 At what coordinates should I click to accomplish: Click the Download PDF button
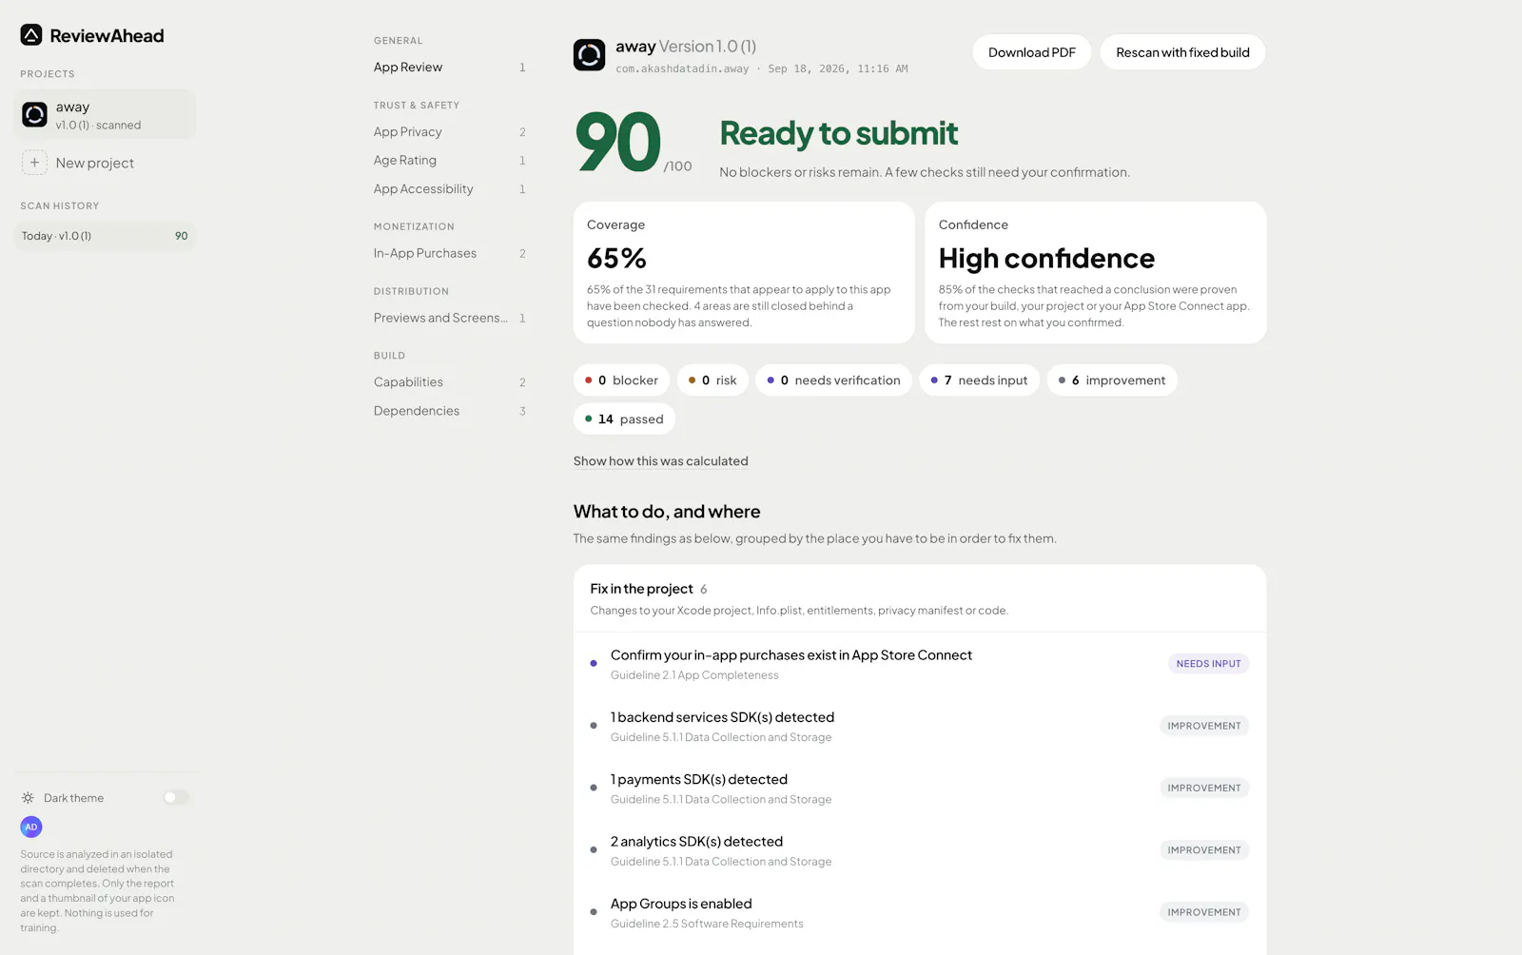1032,52
